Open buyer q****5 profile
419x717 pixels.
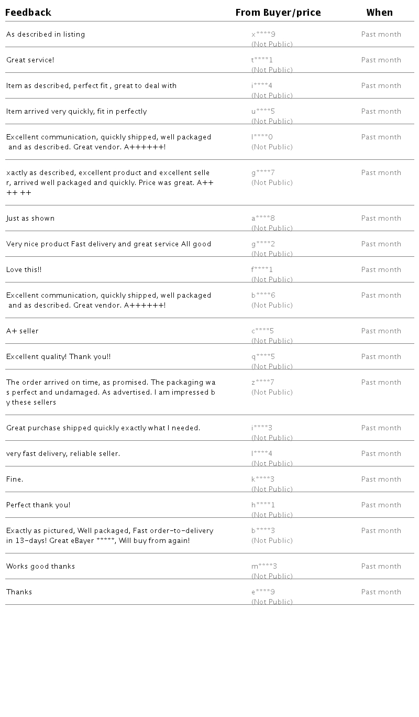pos(263,357)
